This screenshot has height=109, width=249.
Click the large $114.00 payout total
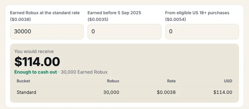pyautogui.click(x=37, y=62)
